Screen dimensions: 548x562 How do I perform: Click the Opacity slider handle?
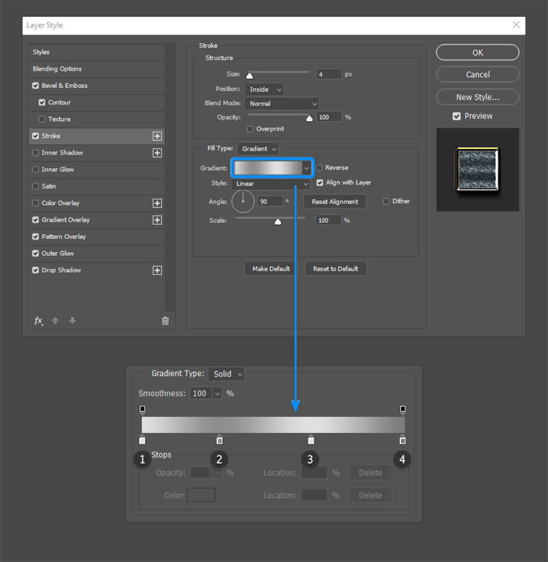click(309, 118)
